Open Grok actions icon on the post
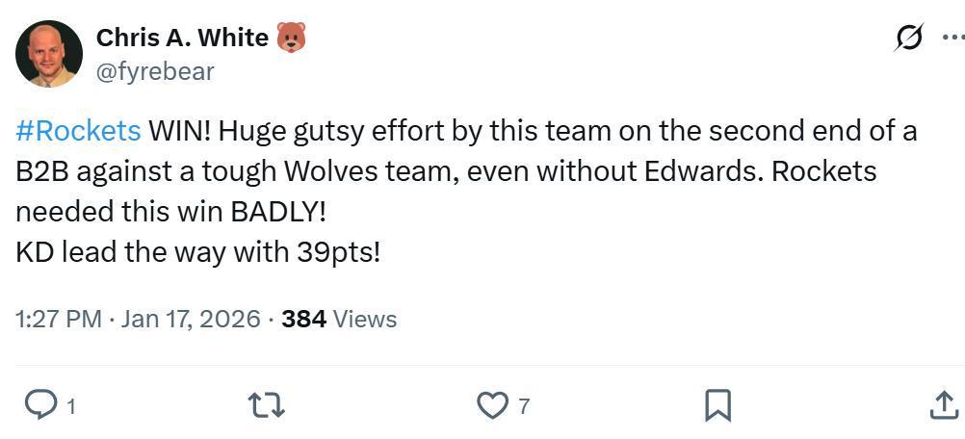The height and width of the screenshot is (439, 965). 908,38
